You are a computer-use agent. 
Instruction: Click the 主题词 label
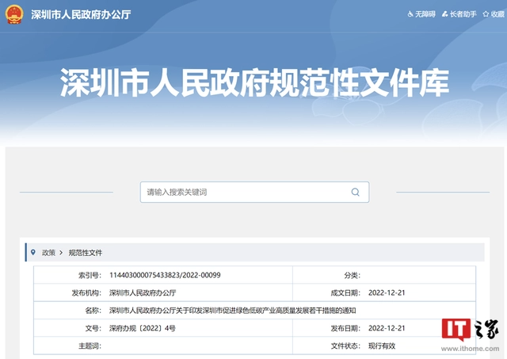pos(90,346)
